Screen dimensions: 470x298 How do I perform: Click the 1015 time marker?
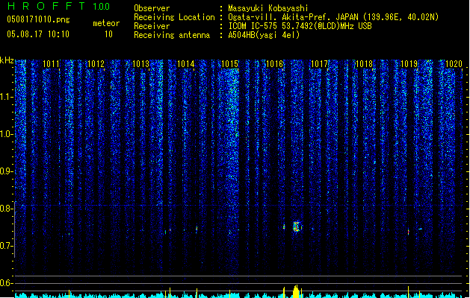tap(230, 64)
